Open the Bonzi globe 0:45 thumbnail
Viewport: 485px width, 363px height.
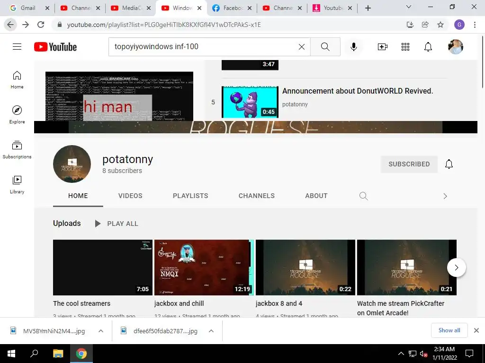(250, 102)
